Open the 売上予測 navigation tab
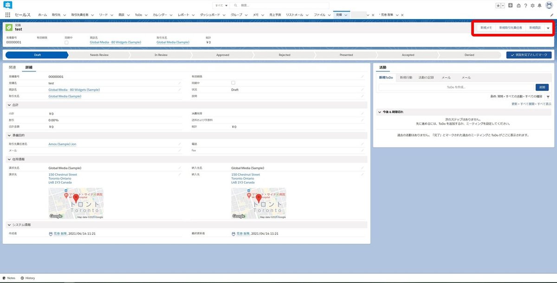557x283 pixels. click(x=275, y=15)
